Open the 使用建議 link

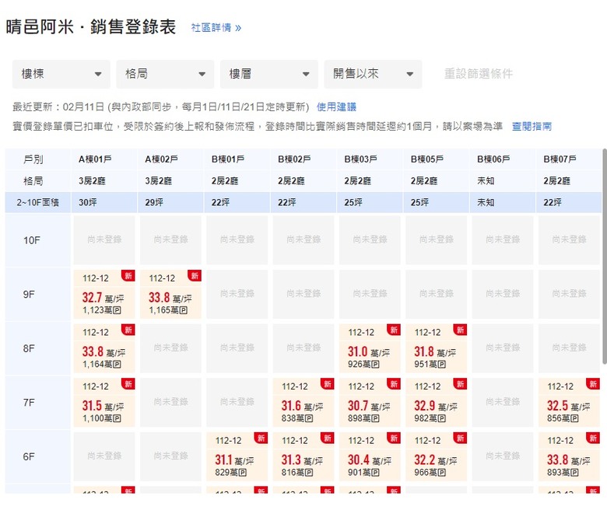pos(336,107)
